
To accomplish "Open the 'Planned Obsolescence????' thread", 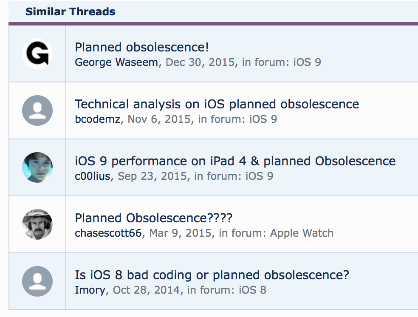I will click(153, 218).
